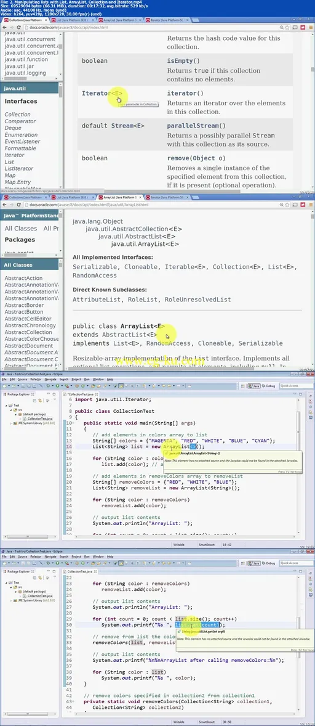Open Java perspective in Eclipse with List.get tooltip
Screen dimensions: 315x726
[x=255, y=563]
